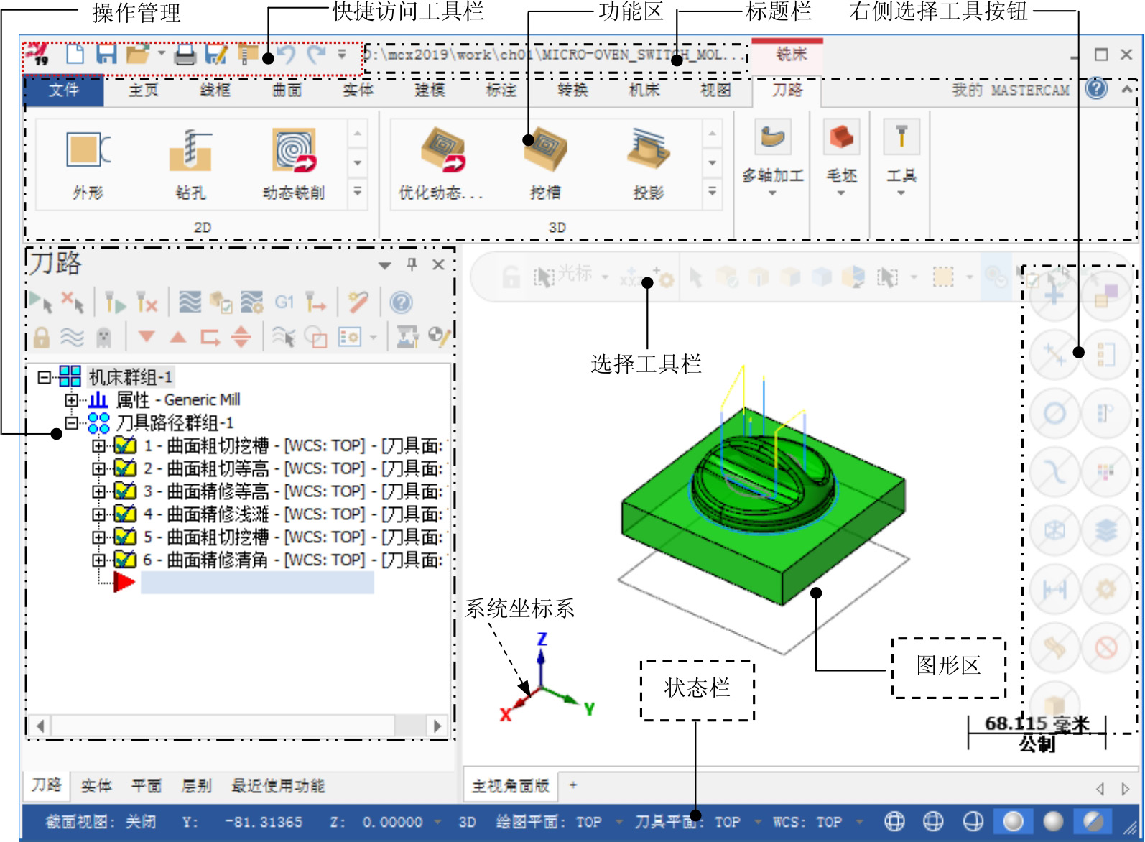Click the 优化动态 3D toolpath icon
The height and width of the screenshot is (842, 1145).
(x=442, y=151)
